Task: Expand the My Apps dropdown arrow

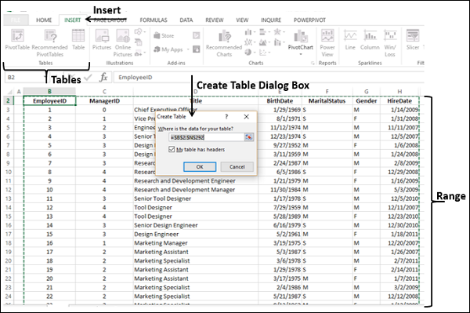Action: click(x=188, y=49)
